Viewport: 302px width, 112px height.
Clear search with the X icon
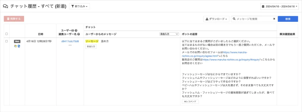pyautogui.click(x=274, y=19)
